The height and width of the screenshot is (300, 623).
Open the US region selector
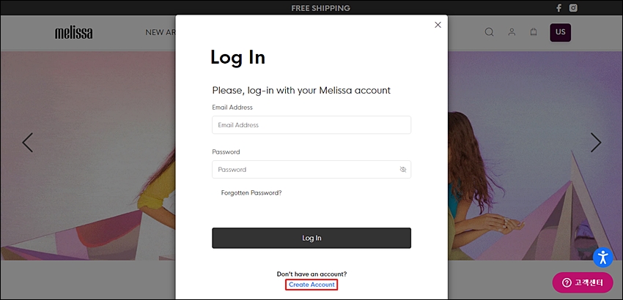[560, 32]
